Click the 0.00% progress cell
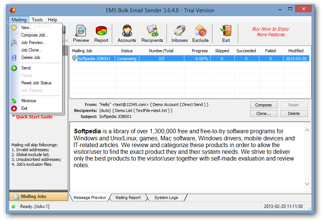 [197, 59]
